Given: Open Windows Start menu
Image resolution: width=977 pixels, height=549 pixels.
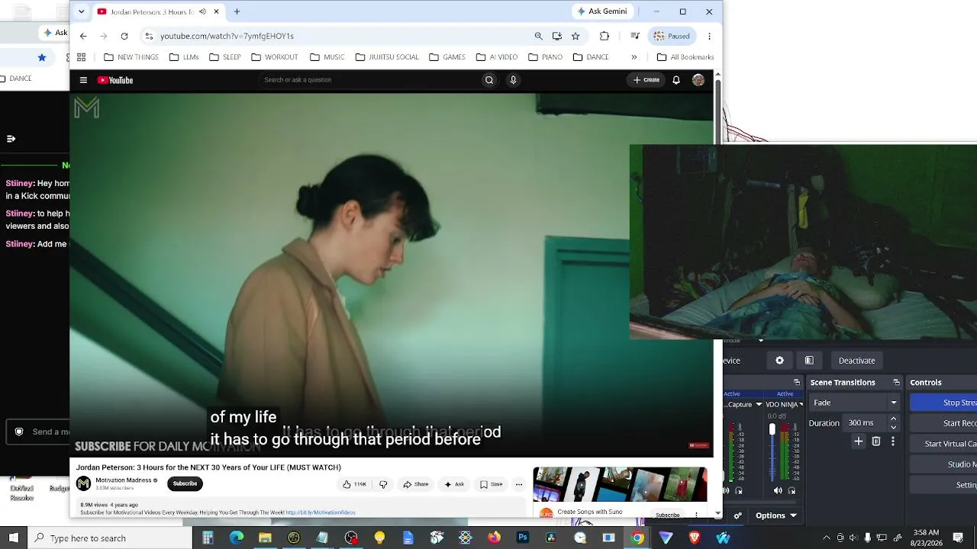Looking at the screenshot, I should click(14, 538).
